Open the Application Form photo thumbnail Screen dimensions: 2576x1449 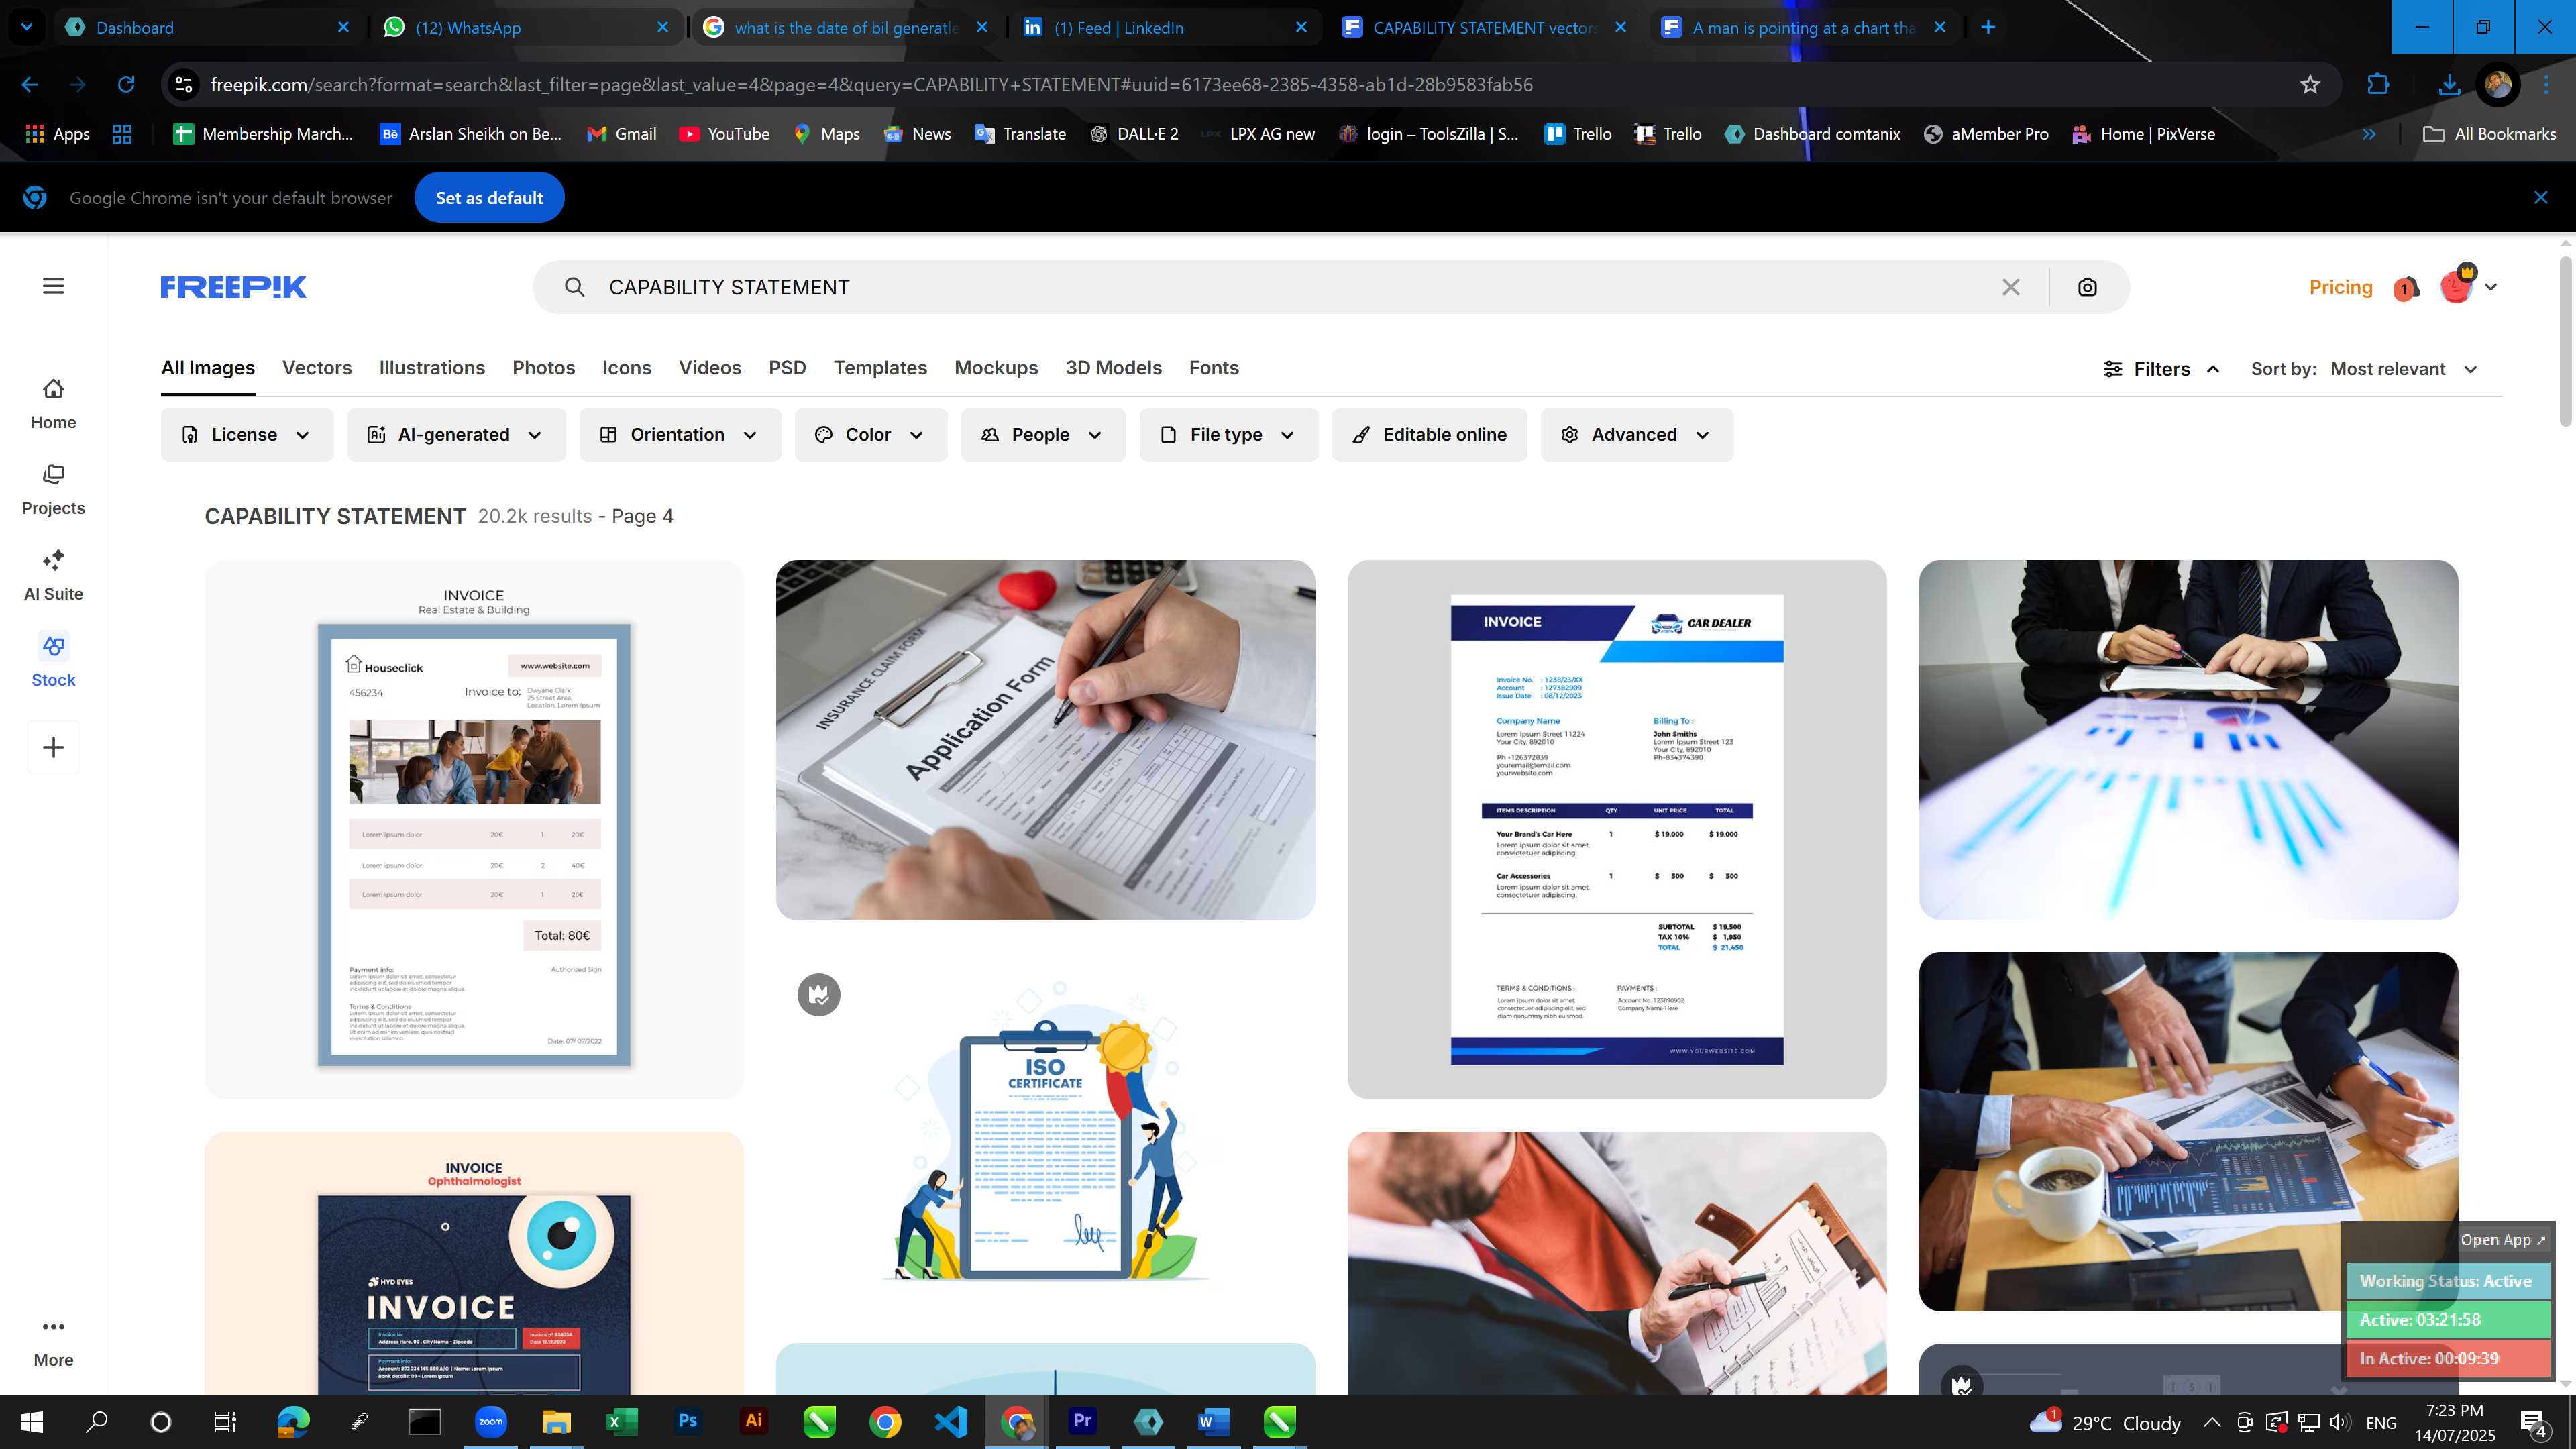click(x=1045, y=740)
